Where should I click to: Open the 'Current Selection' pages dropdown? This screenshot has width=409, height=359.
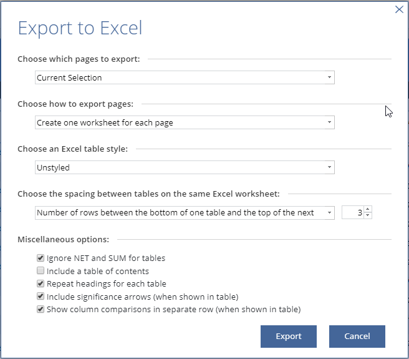coord(185,77)
